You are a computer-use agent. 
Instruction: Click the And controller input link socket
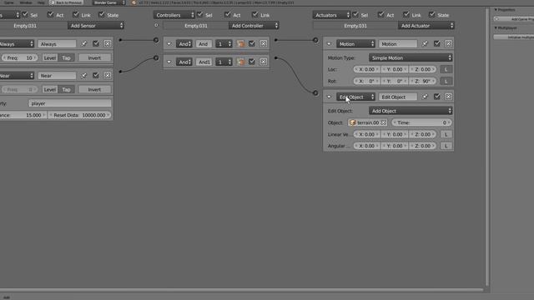point(156,40)
